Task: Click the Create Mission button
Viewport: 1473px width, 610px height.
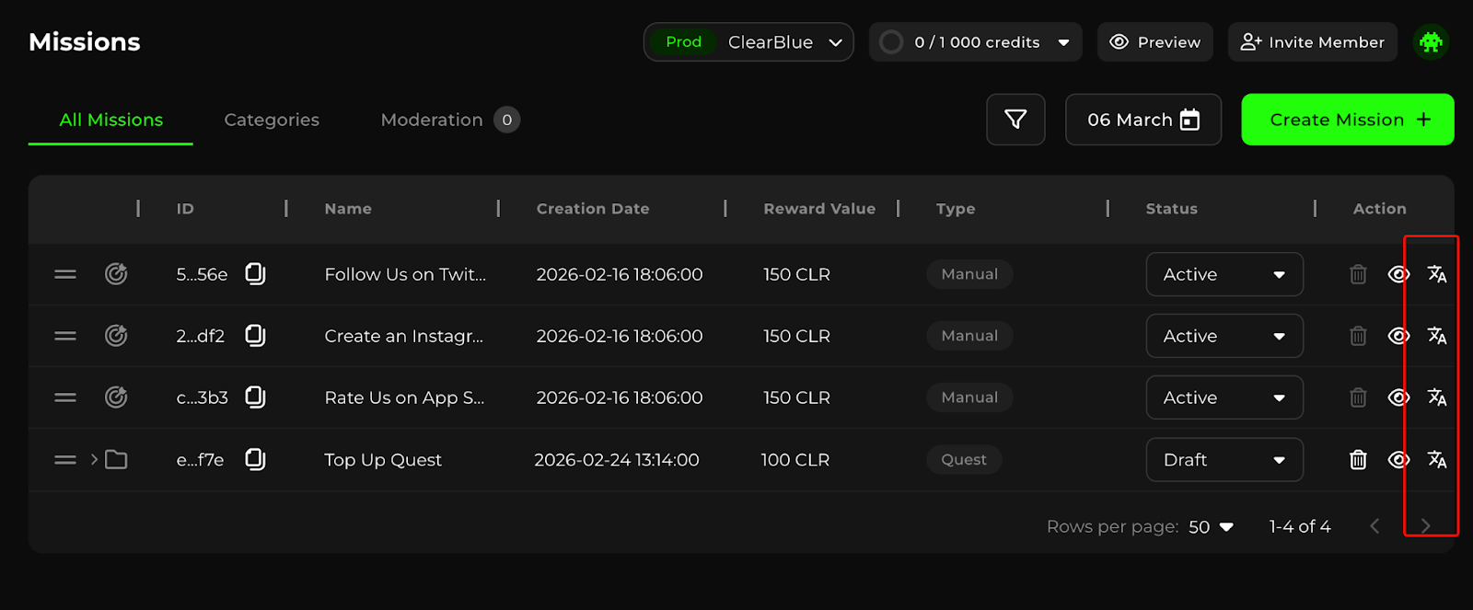Action: tap(1347, 120)
